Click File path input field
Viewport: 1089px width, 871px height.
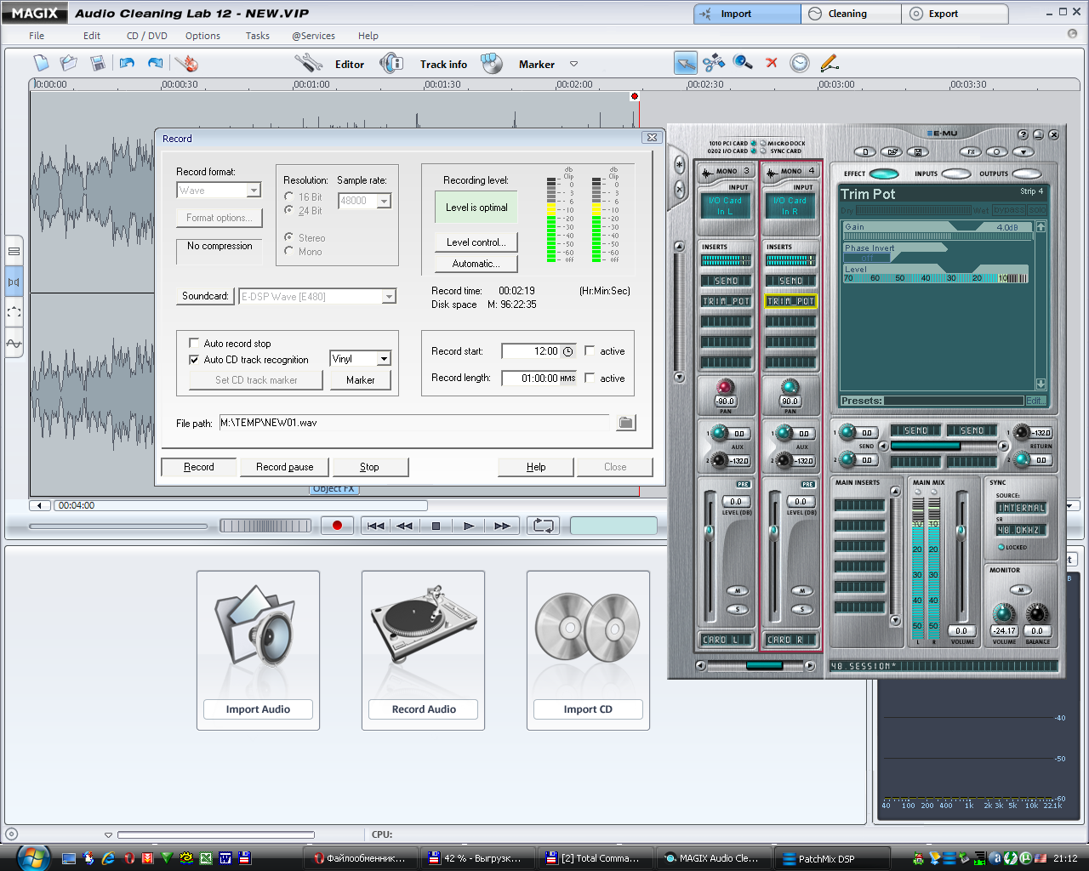pyautogui.click(x=414, y=423)
